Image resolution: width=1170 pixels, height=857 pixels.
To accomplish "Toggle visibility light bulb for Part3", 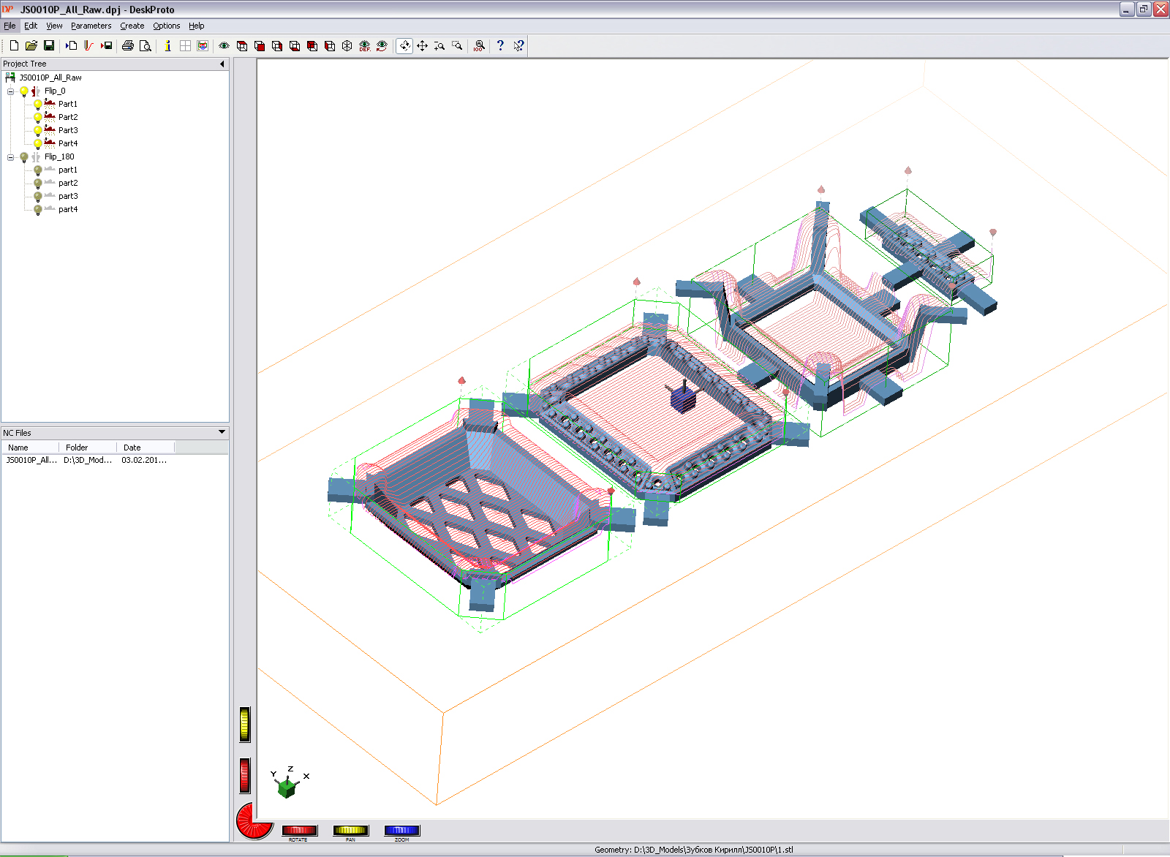I will (38, 130).
